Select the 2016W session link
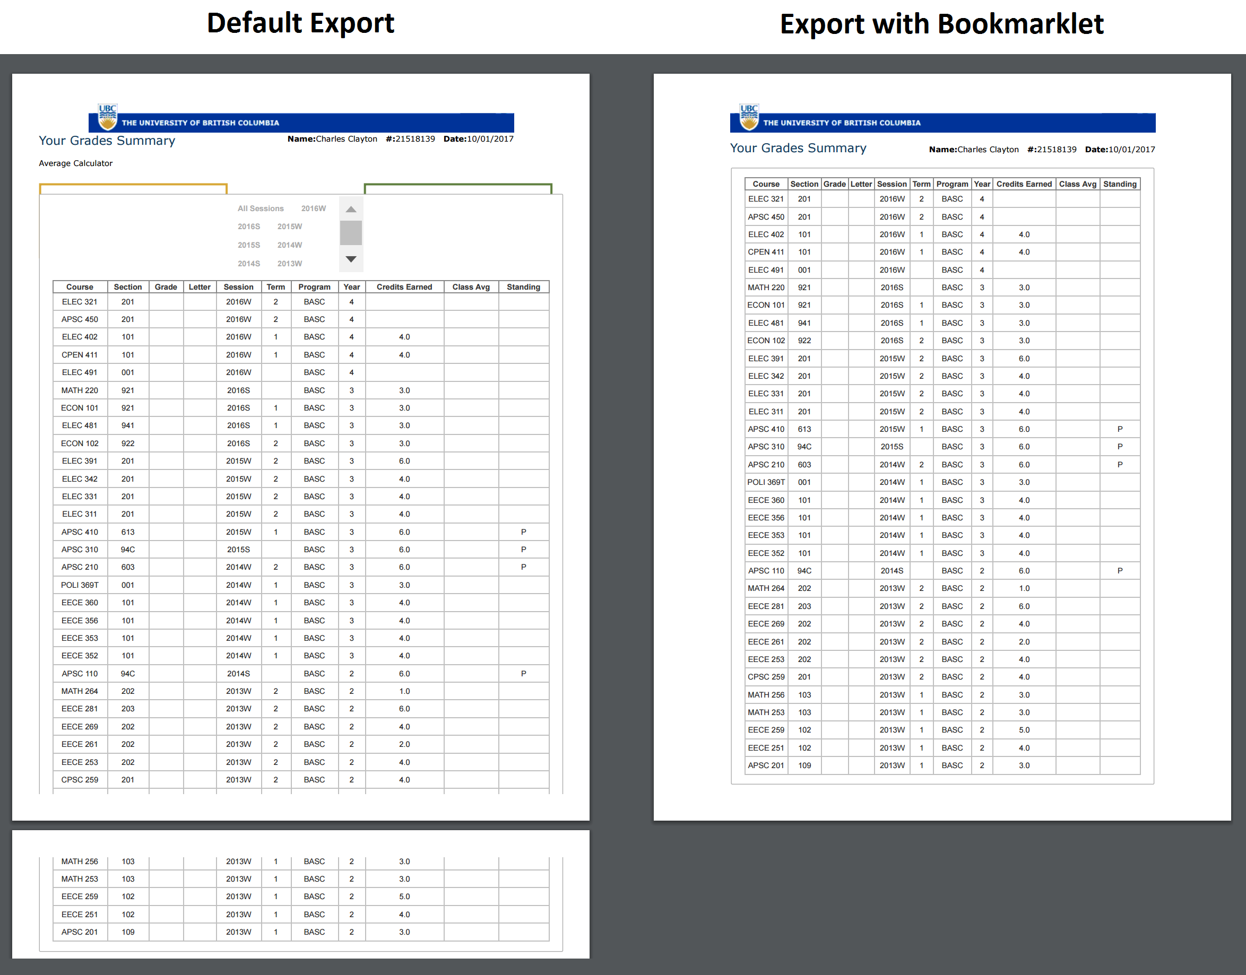Screen dimensions: 1246x975 pyautogui.click(x=314, y=208)
